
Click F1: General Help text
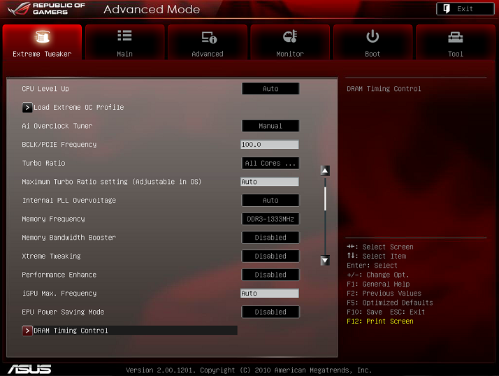378,284
